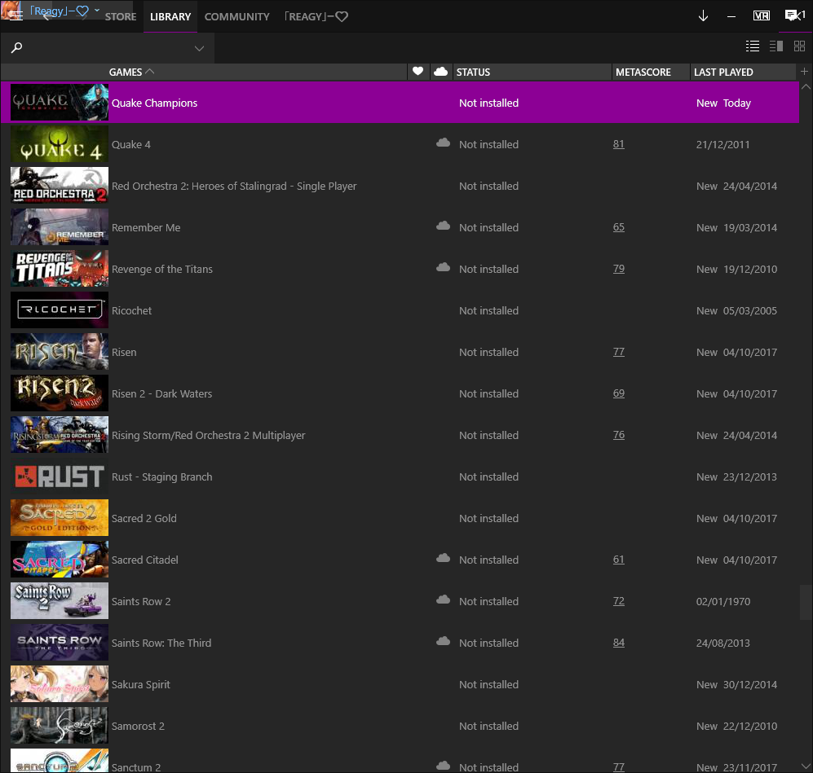Open Quake 4's metascore 81 link
813x773 pixels.
point(619,144)
